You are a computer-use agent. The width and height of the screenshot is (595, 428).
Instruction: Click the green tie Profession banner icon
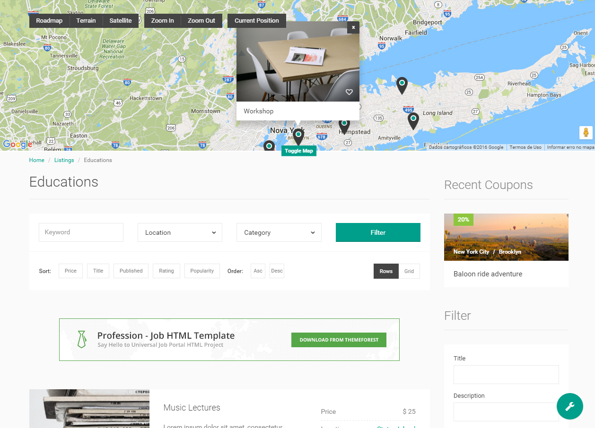pyautogui.click(x=81, y=339)
